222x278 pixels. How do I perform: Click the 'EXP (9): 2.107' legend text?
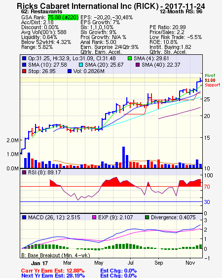click(x=115, y=217)
